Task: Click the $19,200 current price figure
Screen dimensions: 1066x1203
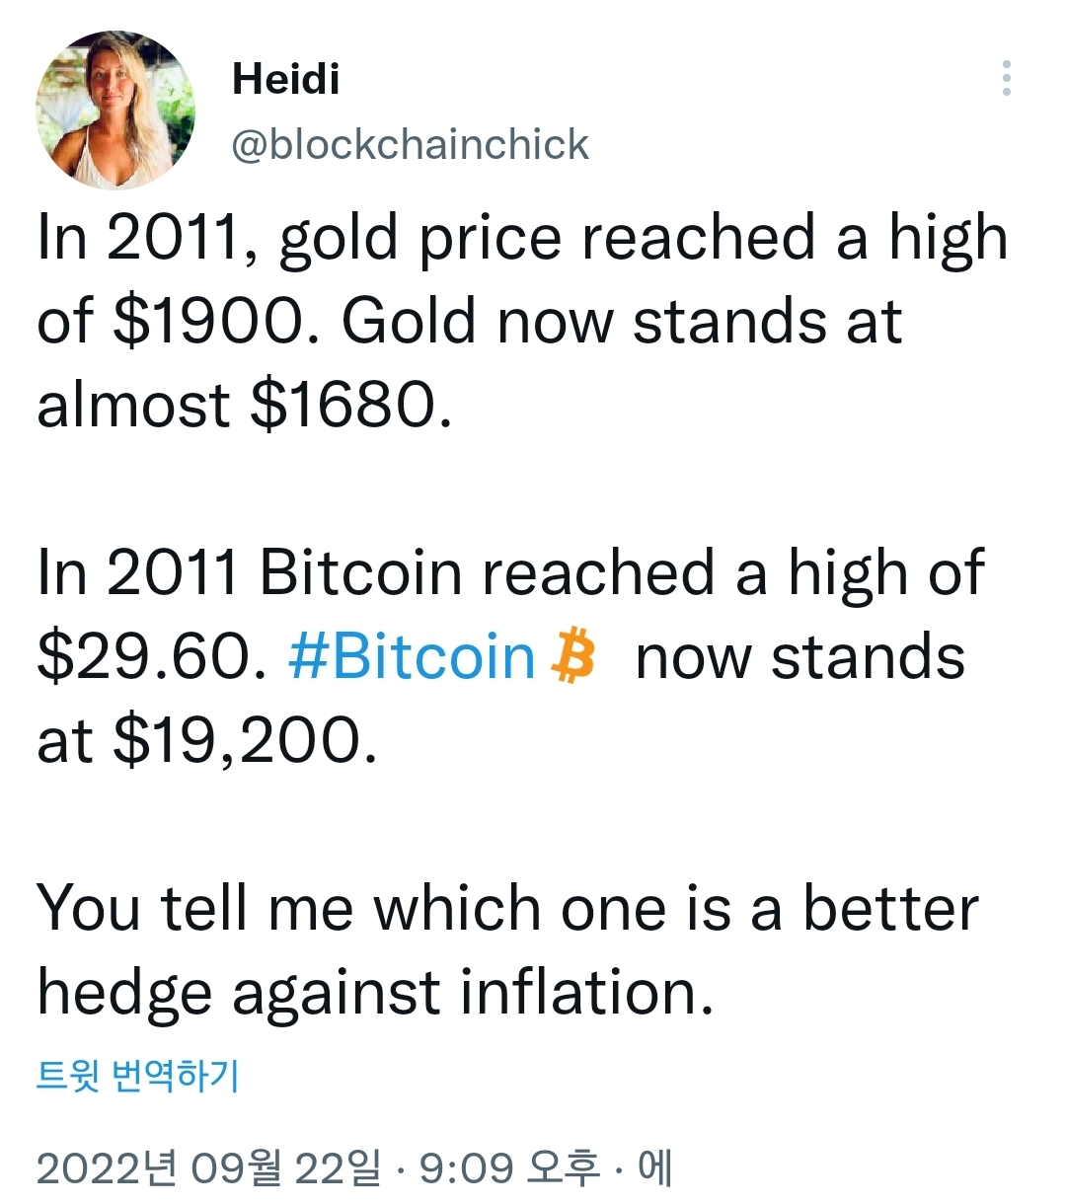Action: 244,740
